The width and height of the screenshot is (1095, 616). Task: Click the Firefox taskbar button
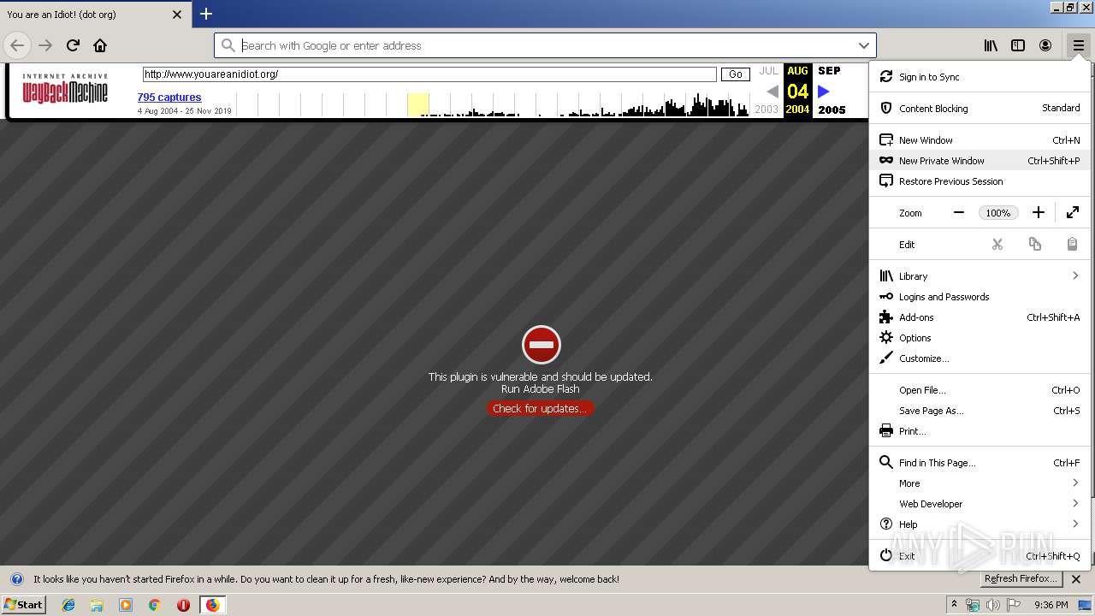point(212,605)
